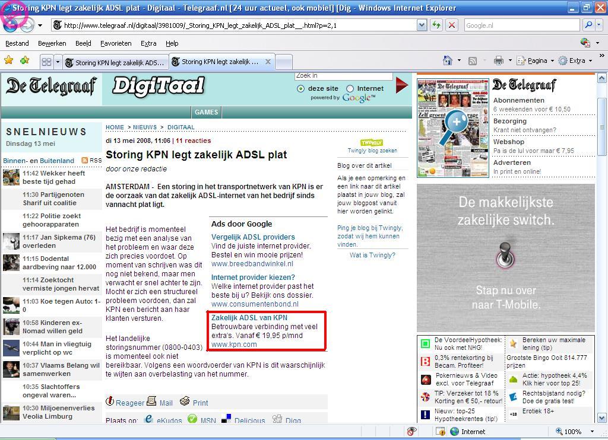The width and height of the screenshot is (608, 440).
Task: Open ad link 'Vergelijk ADSL providers'
Action: tap(253, 237)
